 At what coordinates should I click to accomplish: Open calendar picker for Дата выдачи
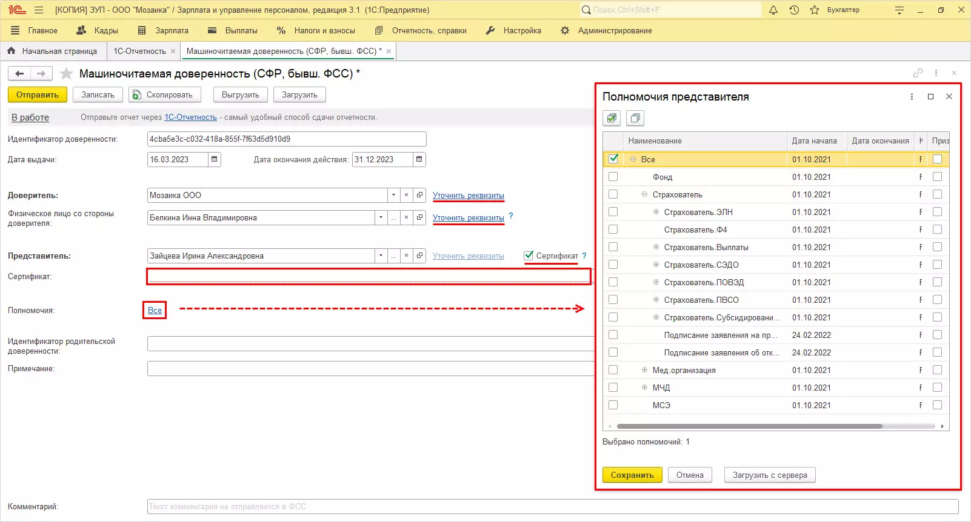coord(215,159)
